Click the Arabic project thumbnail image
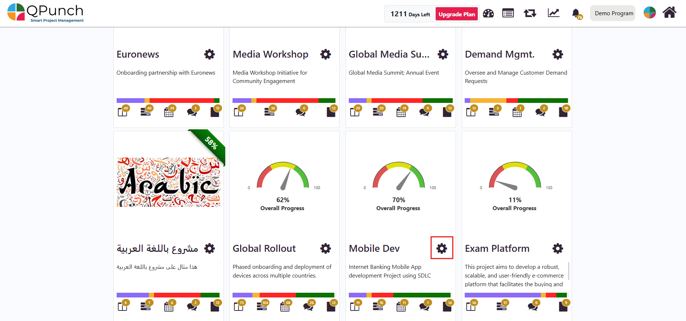The image size is (686, 321). click(168, 182)
